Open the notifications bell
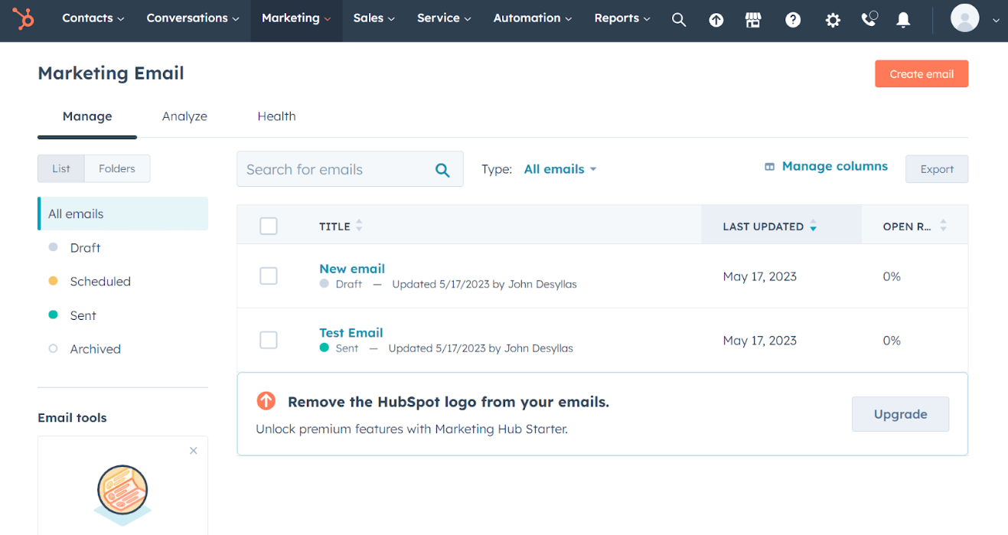The image size is (1008, 535). [x=903, y=20]
